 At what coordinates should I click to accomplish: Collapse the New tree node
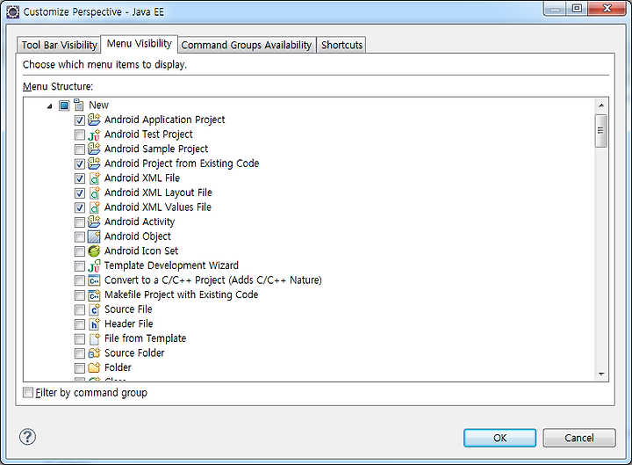point(49,106)
